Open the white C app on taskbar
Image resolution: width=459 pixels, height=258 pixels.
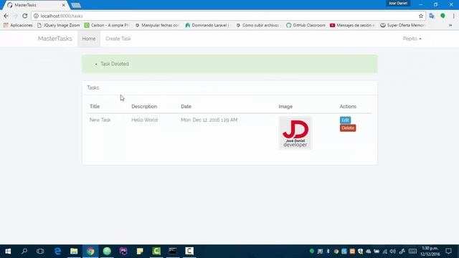pos(189,251)
